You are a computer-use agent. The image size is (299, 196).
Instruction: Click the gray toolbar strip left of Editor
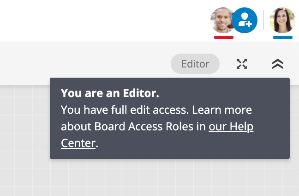(85, 63)
